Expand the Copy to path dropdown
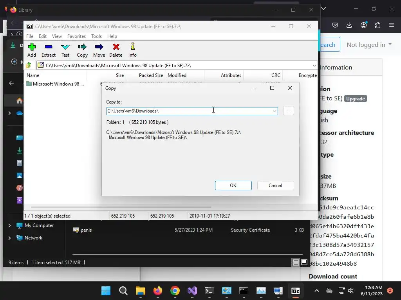The width and height of the screenshot is (401, 300). (274, 111)
